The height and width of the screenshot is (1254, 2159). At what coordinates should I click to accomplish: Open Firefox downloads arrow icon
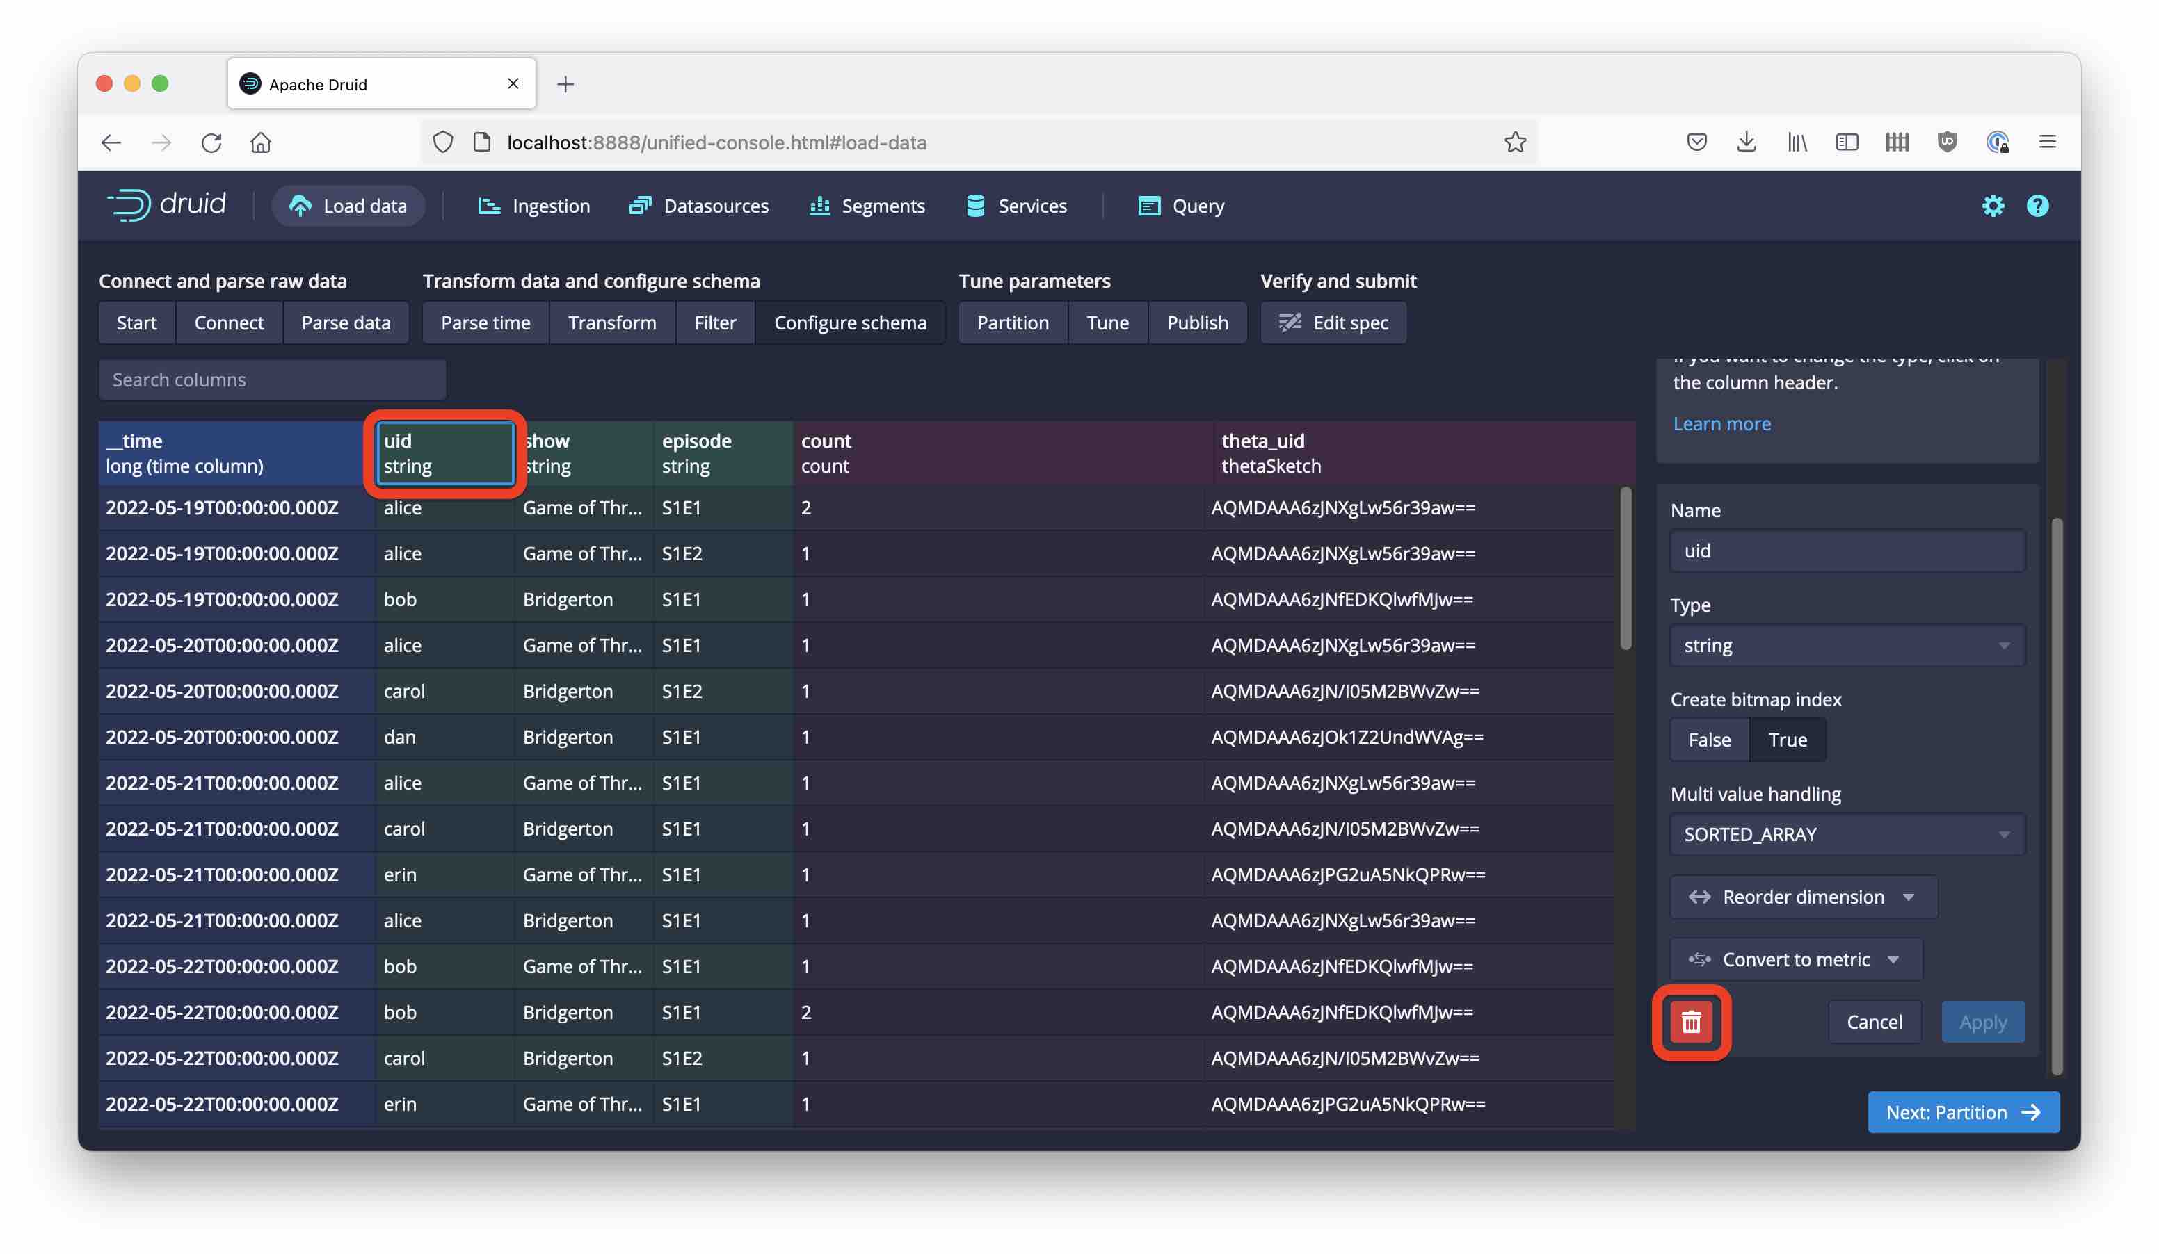(x=1746, y=142)
